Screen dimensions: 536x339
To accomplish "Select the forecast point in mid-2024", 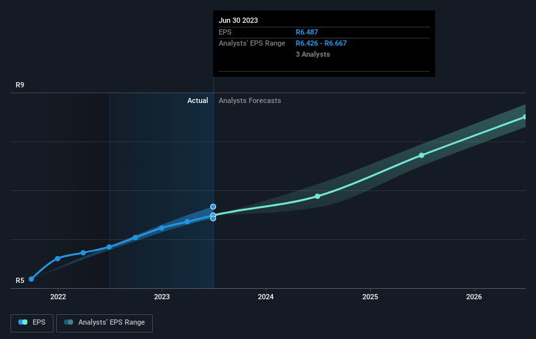I will click(x=317, y=196).
